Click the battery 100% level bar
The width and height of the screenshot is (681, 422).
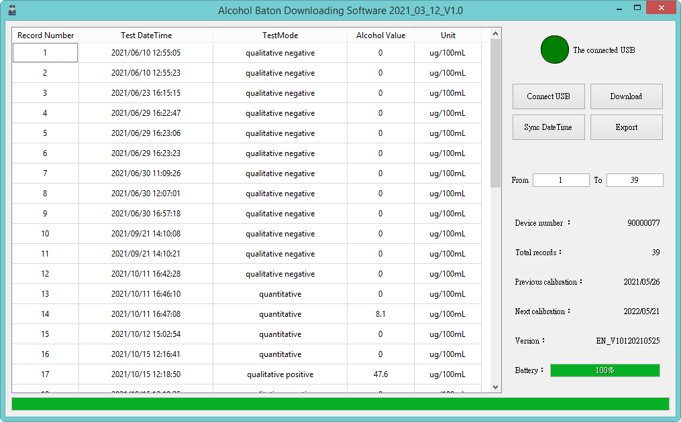pyautogui.click(x=605, y=370)
